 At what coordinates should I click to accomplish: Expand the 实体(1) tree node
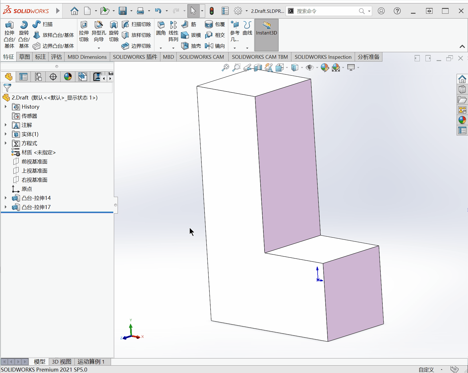tap(5, 134)
